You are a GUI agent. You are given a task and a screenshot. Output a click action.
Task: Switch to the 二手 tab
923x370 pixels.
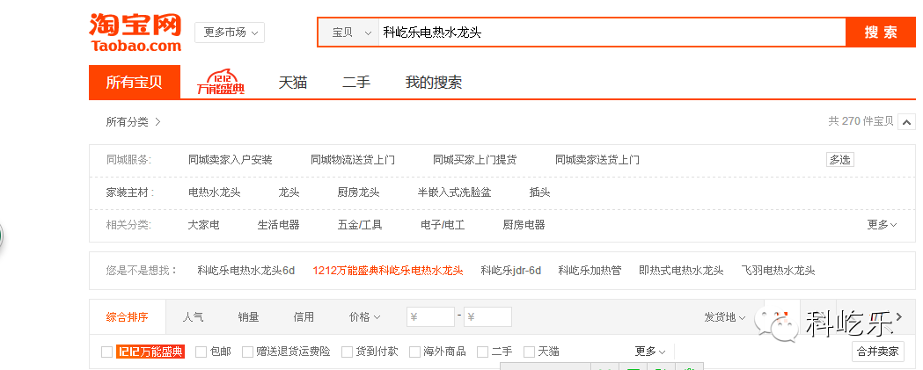(x=356, y=83)
